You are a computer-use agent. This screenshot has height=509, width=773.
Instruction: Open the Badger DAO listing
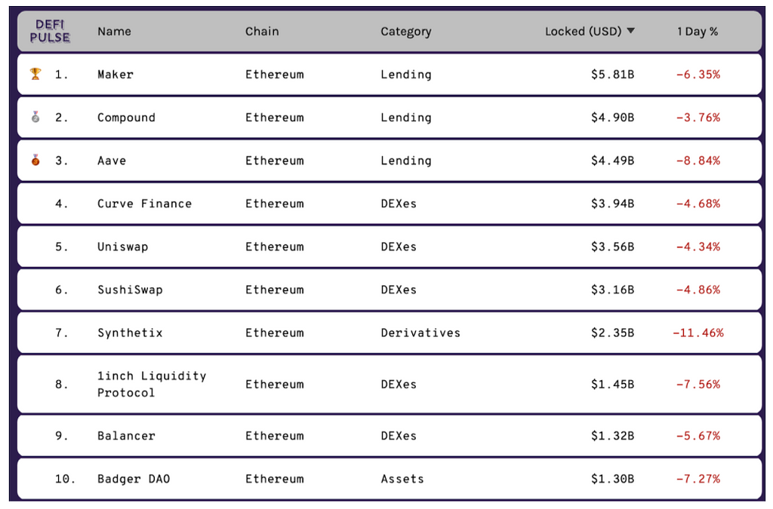click(134, 479)
